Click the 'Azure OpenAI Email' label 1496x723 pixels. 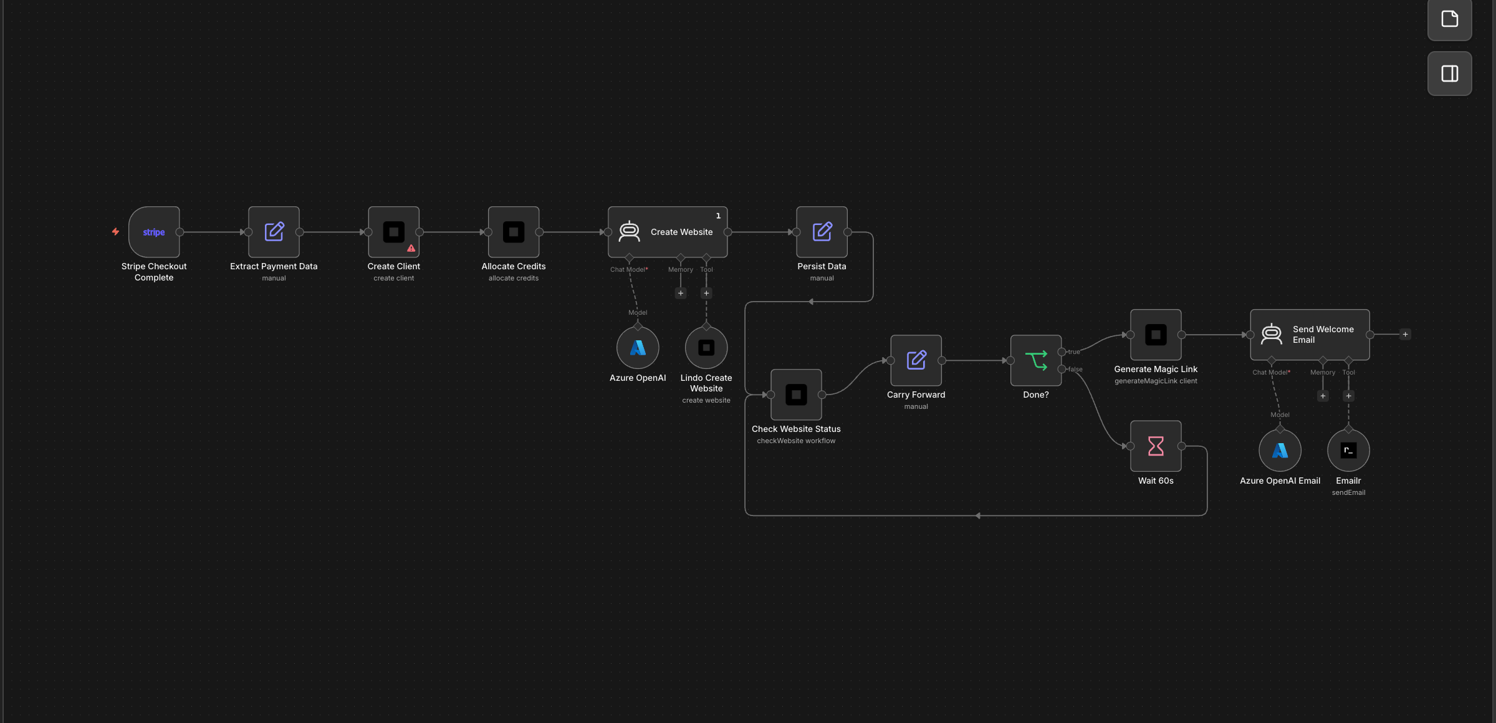1280,481
